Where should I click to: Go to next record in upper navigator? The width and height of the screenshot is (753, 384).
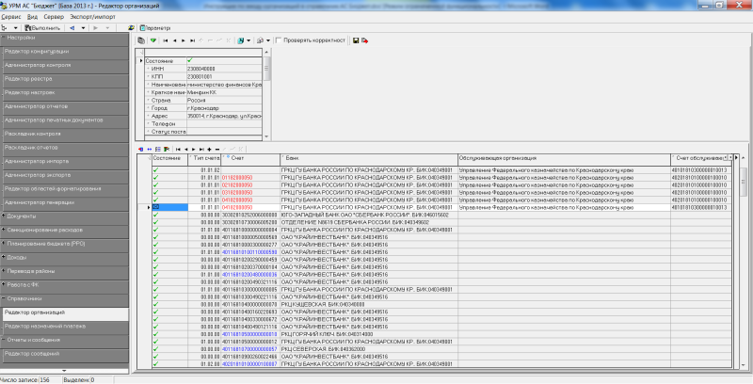click(184, 40)
